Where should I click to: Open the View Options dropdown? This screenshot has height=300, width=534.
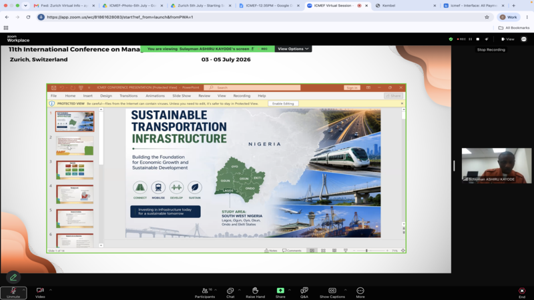[x=293, y=49]
